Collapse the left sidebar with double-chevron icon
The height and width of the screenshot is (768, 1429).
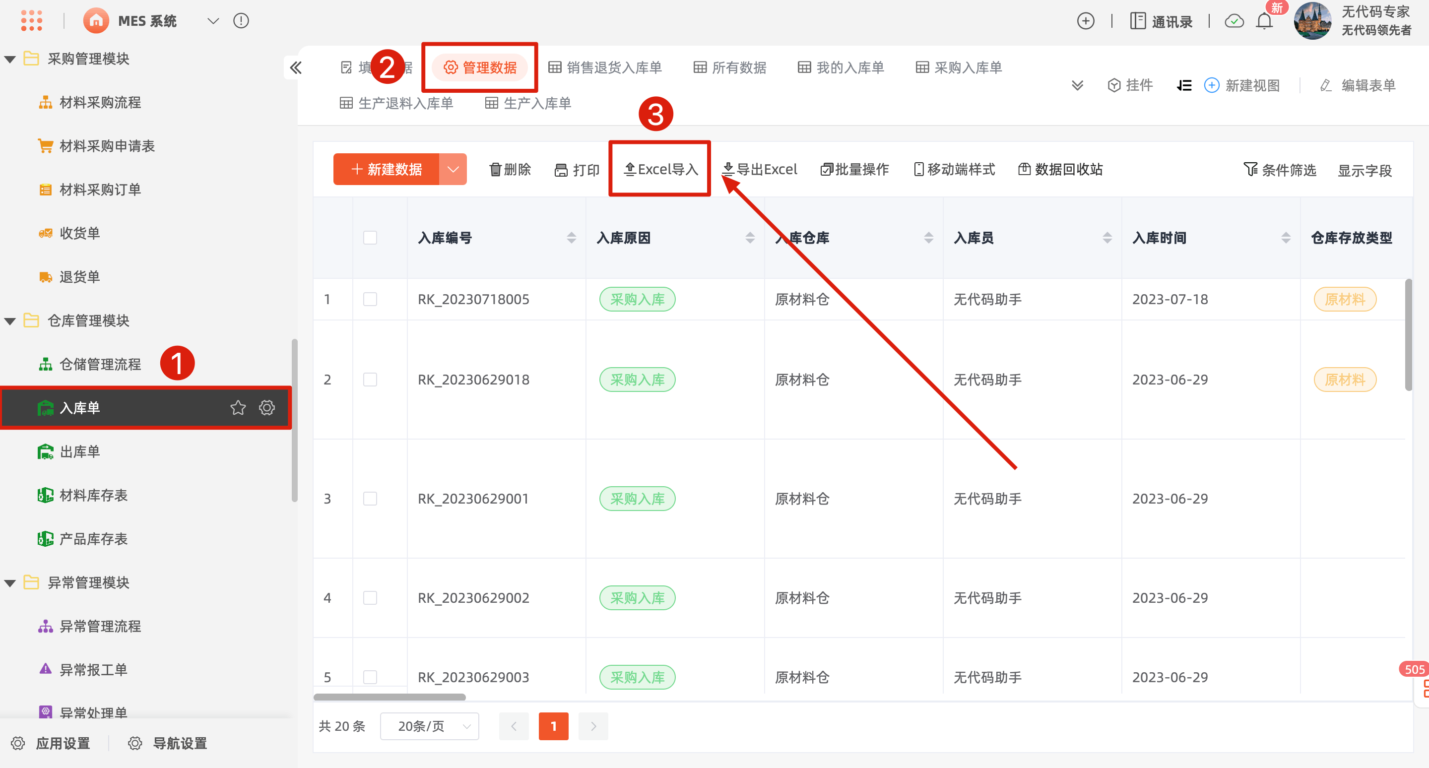click(x=296, y=67)
